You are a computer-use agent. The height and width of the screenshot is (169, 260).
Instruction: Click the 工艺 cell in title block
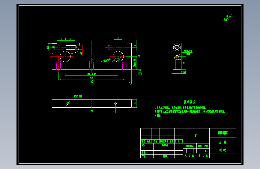point(144,156)
